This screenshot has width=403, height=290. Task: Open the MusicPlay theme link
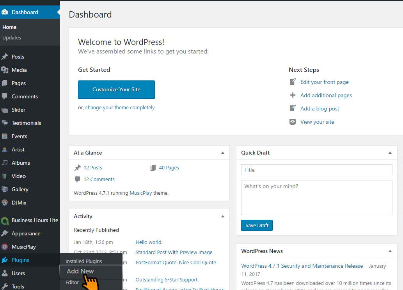click(141, 193)
